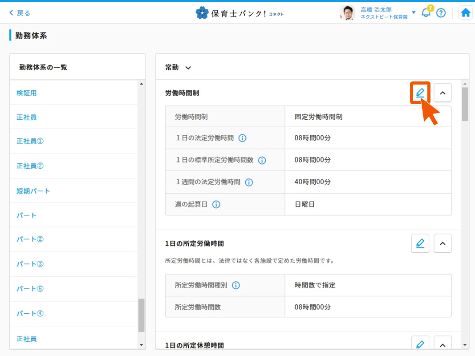The width and height of the screenshot is (475, 356).
Task: Go back with the 戻る link
Action: click(20, 13)
